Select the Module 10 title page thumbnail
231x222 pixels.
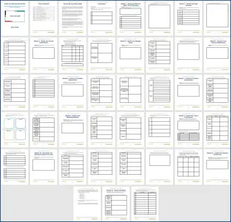coord(44,167)
